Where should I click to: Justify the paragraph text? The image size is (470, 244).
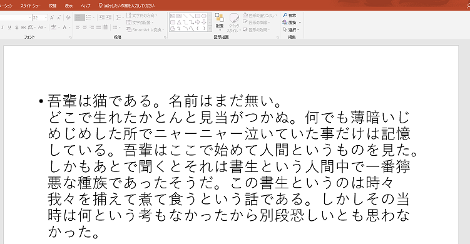point(99,28)
